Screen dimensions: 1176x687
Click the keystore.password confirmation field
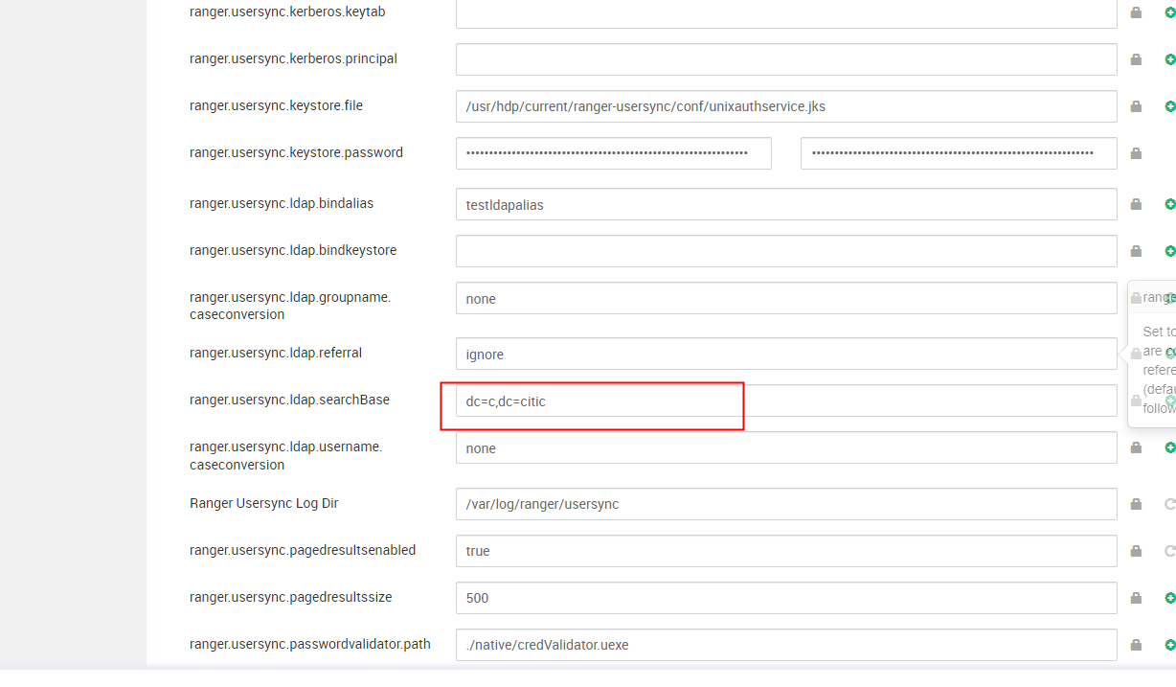(959, 153)
